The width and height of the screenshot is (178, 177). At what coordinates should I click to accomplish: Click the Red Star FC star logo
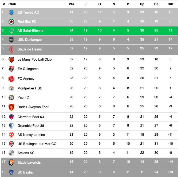pyautogui.click(x=11, y=21)
